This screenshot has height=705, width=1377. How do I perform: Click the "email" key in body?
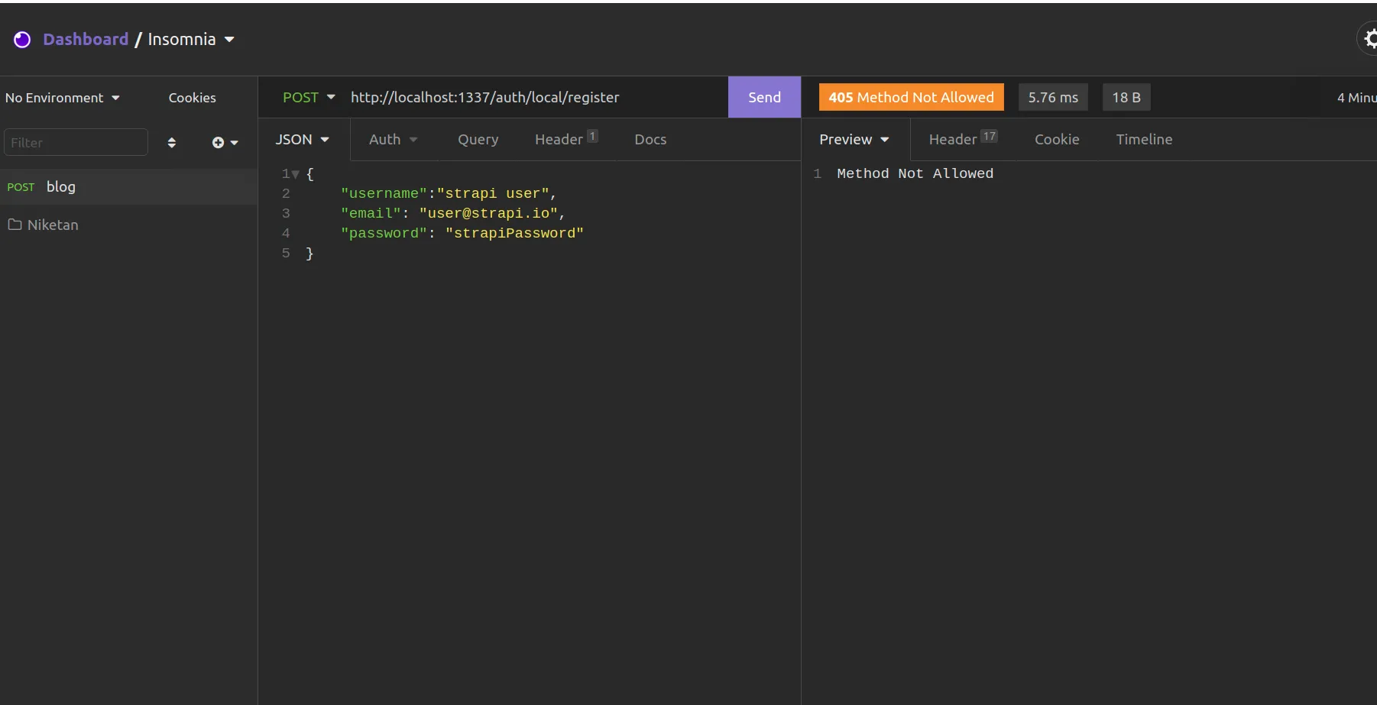(x=371, y=213)
